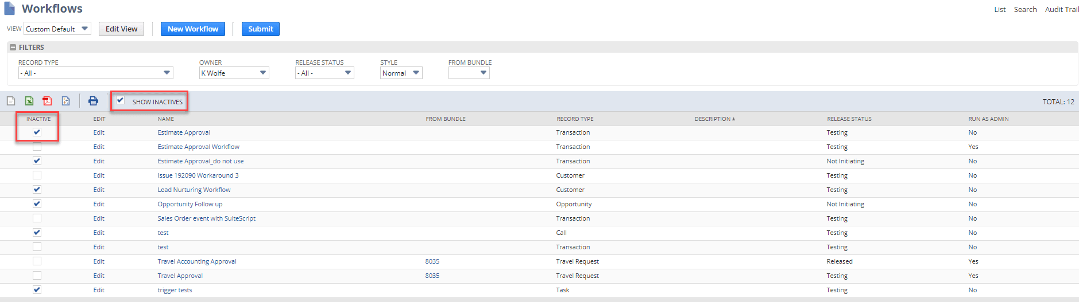The width and height of the screenshot is (1079, 302).
Task: Open the Travel Accounting Approval workflow
Action: pos(197,261)
